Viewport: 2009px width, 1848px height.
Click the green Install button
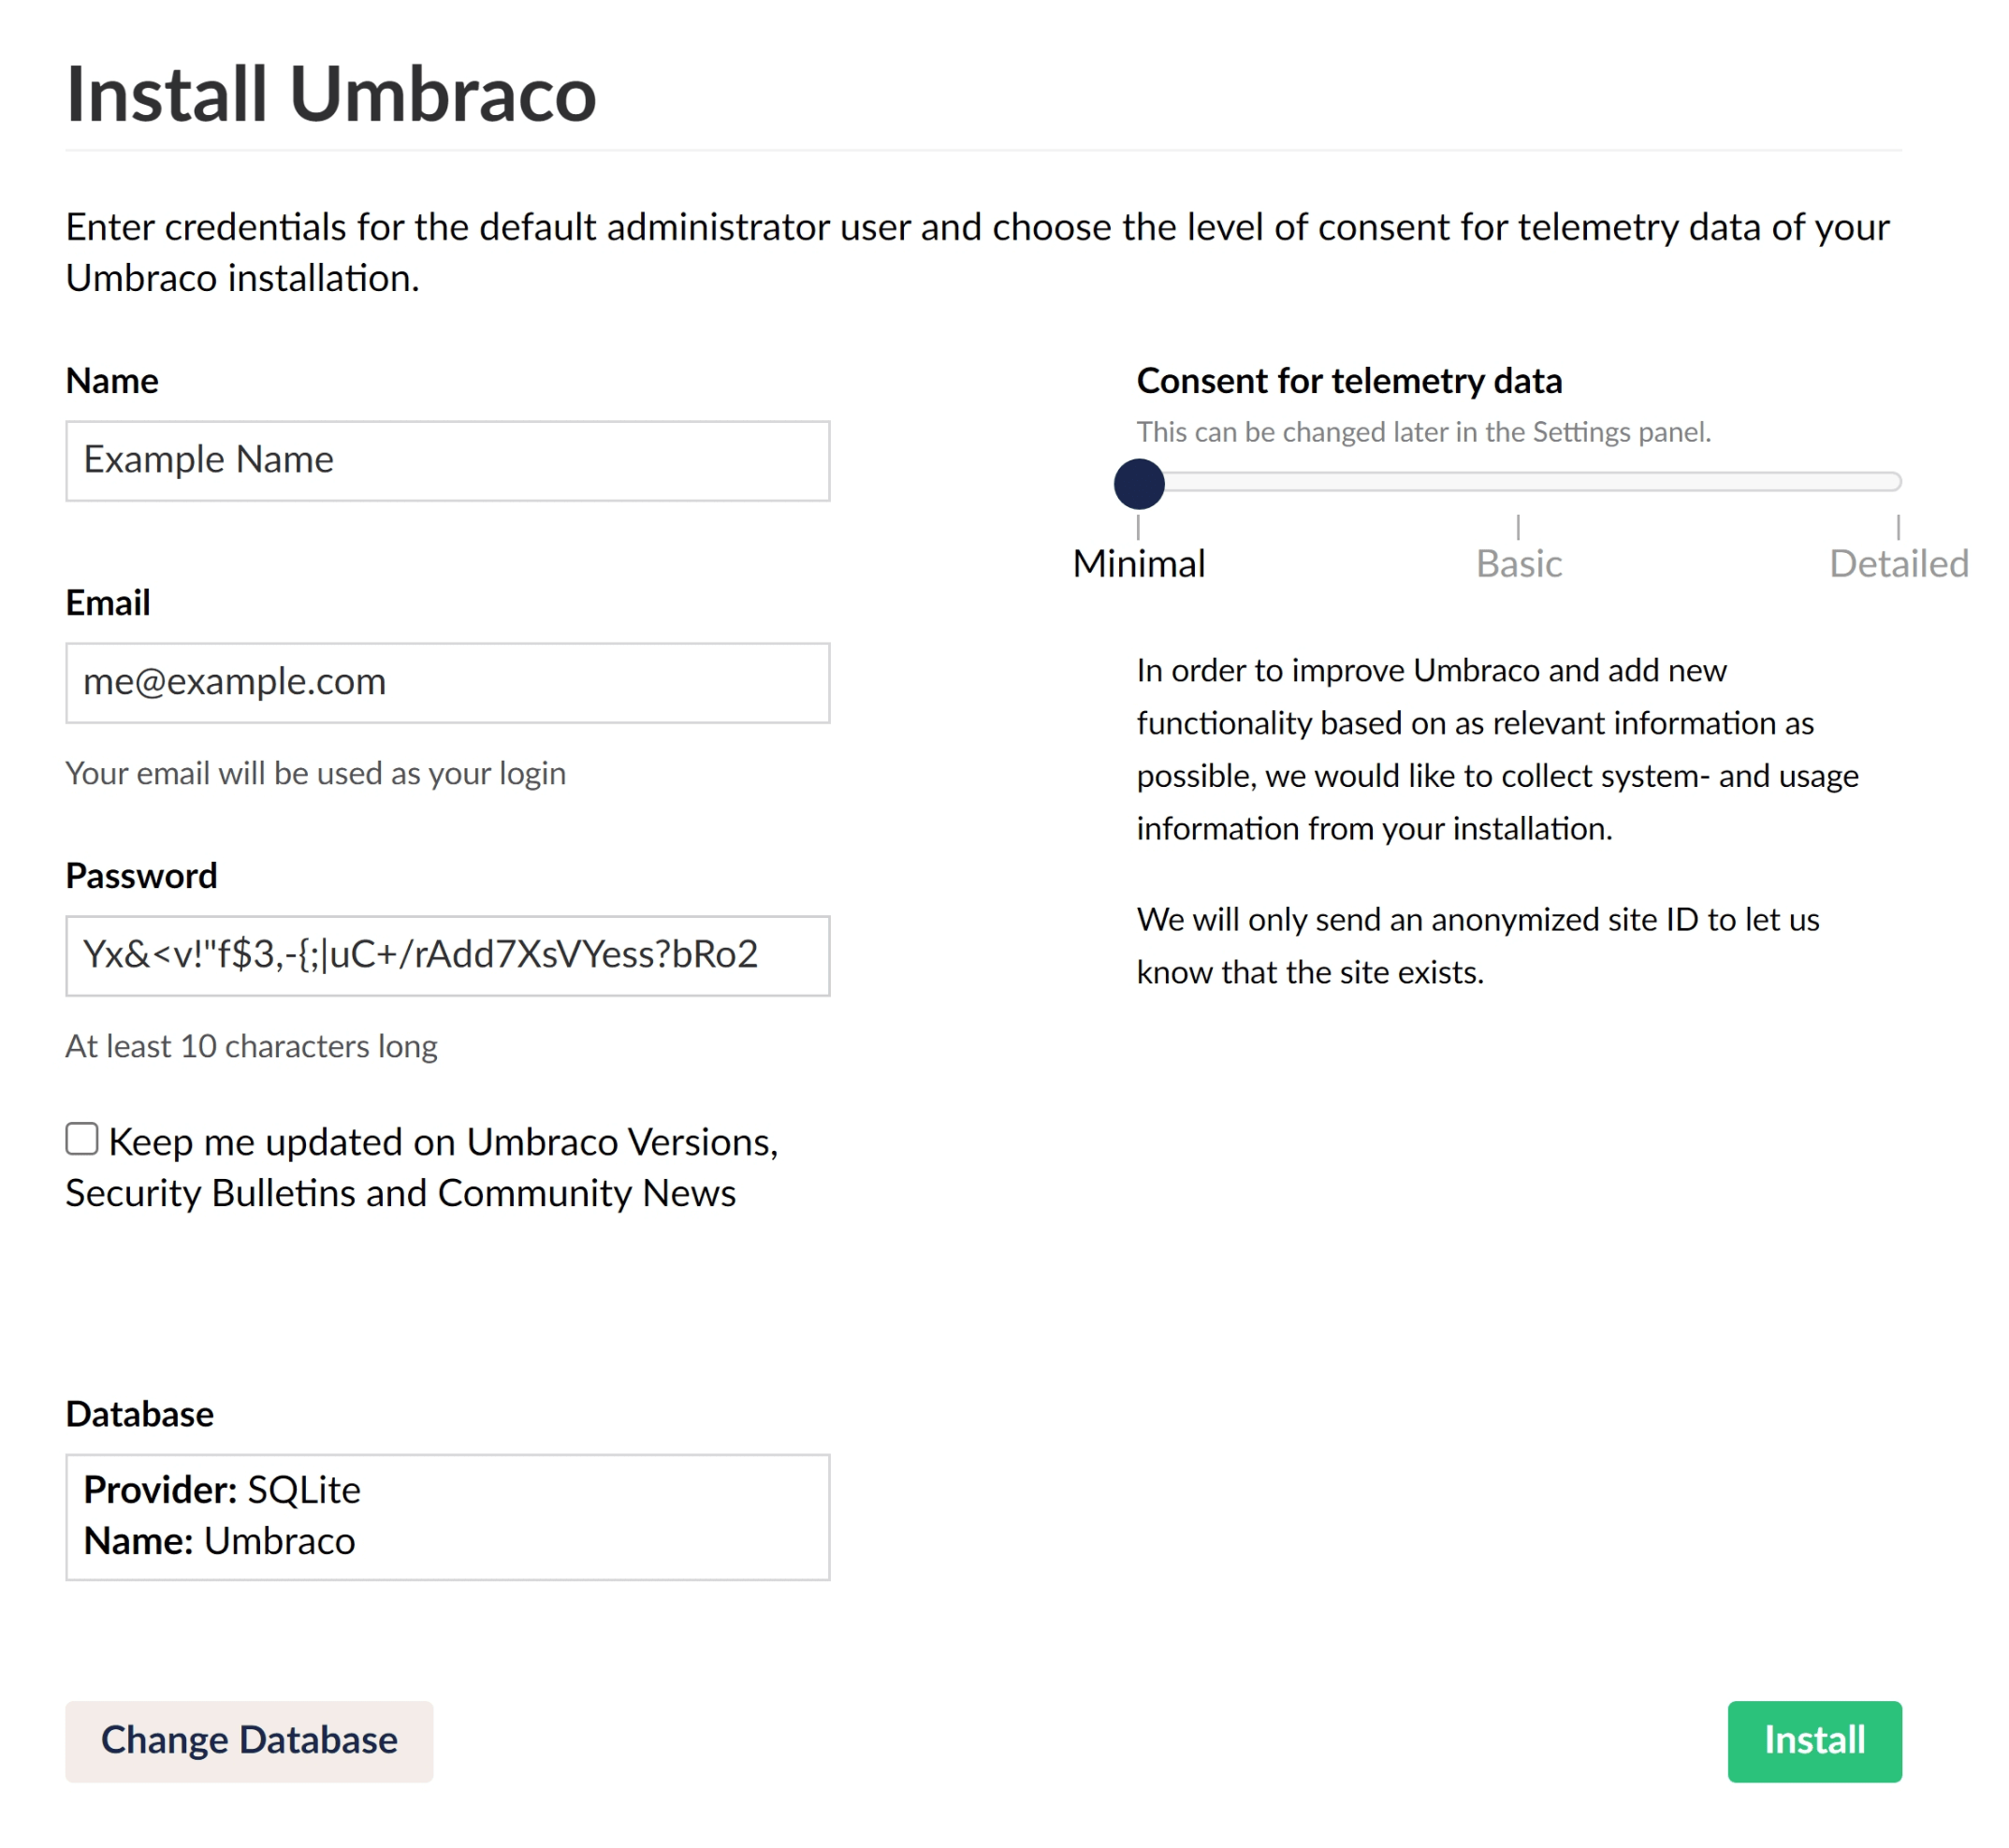click(1814, 1741)
